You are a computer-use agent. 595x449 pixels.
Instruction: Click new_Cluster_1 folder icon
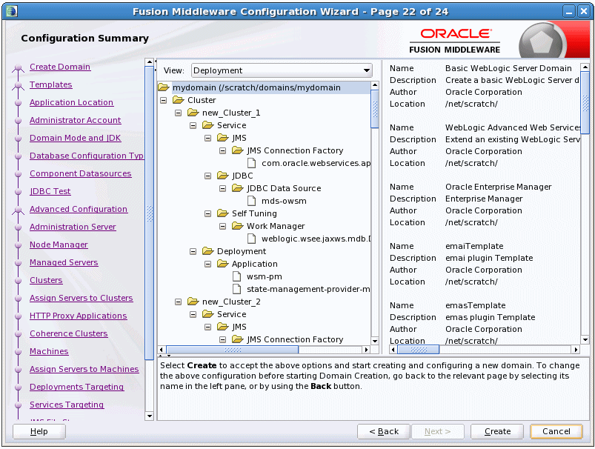point(193,113)
